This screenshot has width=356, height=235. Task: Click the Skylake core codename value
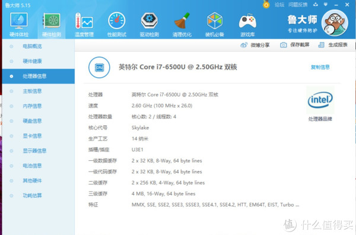click(140, 128)
